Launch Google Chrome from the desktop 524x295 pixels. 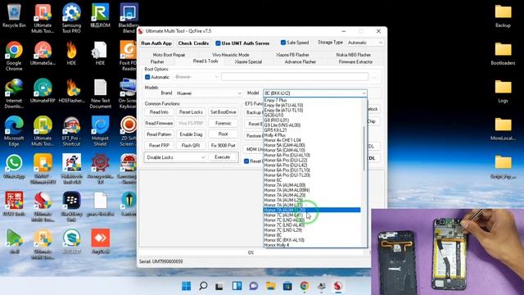pyautogui.click(x=14, y=56)
